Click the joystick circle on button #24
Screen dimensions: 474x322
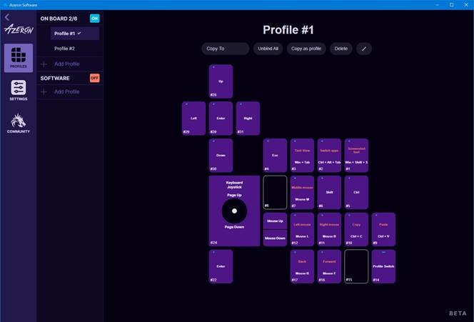tap(234, 211)
